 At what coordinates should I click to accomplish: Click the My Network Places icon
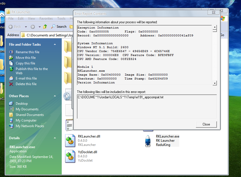11,126
